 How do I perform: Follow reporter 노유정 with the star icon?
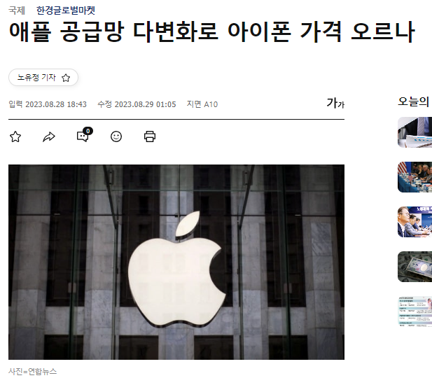tap(66, 78)
